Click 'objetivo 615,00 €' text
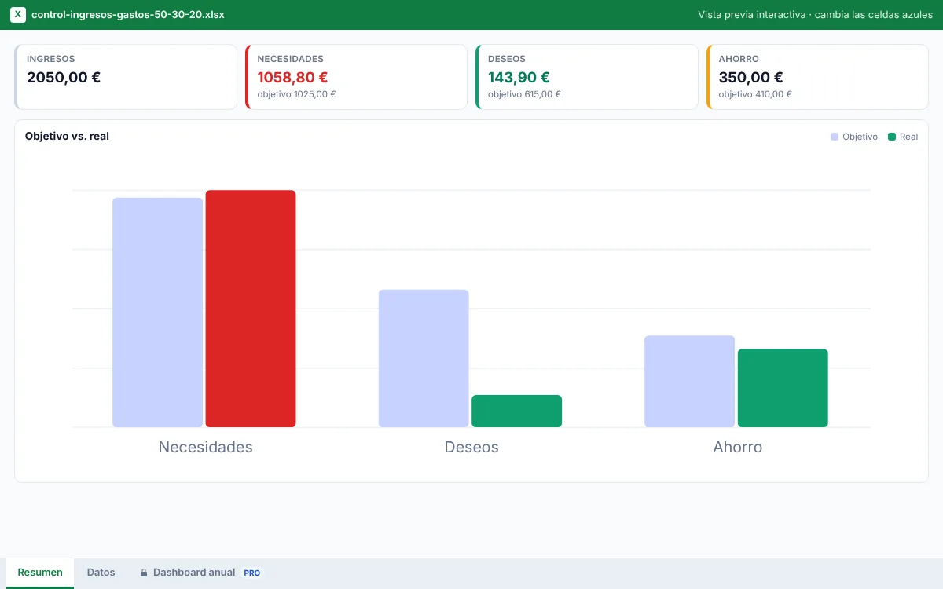This screenshot has width=943, height=589. point(524,94)
